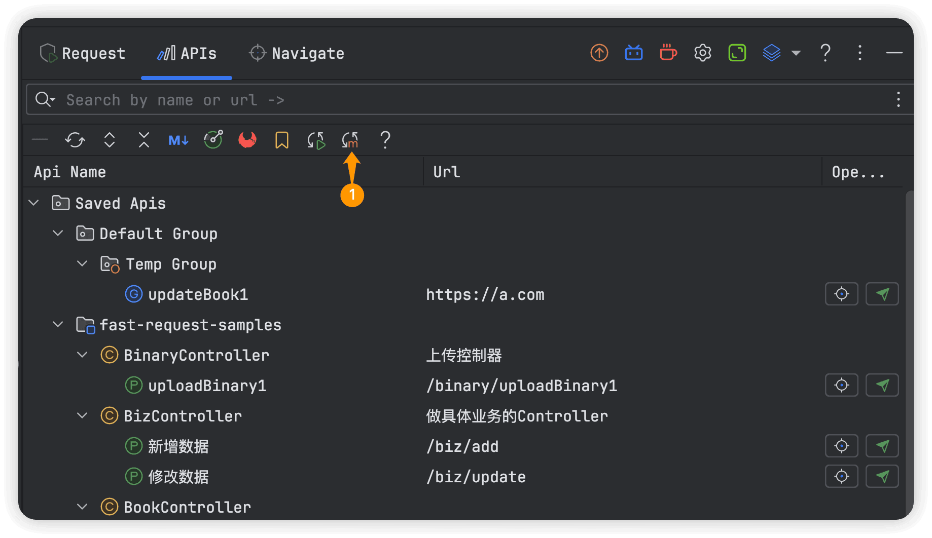Click the orange upload arrow icon
Screen dimensions: 932x538
pos(599,53)
